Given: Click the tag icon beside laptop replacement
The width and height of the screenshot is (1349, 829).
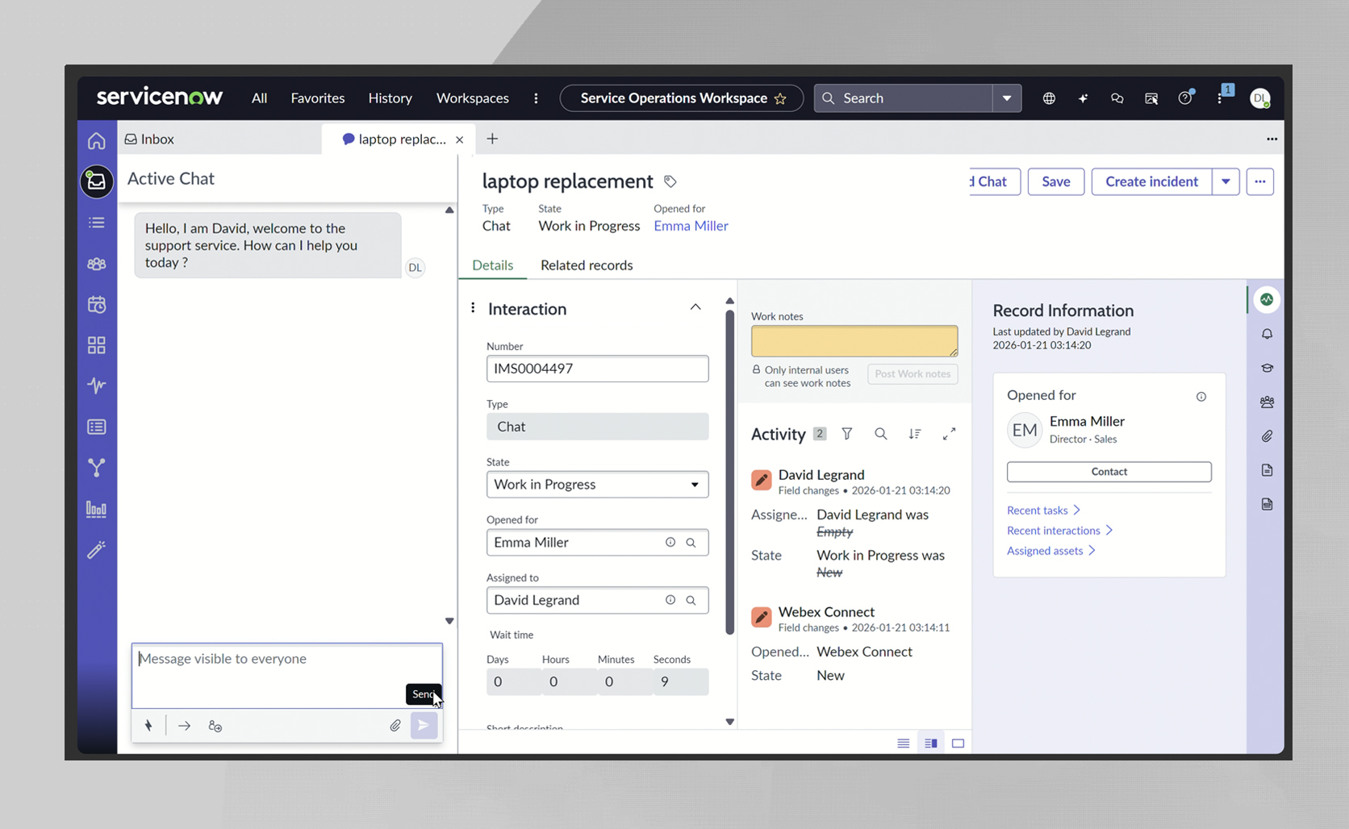Looking at the screenshot, I should (x=670, y=181).
